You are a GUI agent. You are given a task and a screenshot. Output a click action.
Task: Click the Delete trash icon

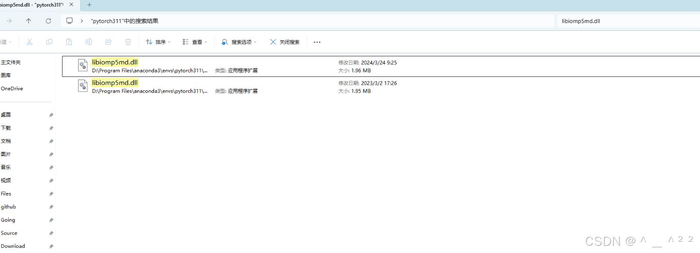(x=128, y=42)
